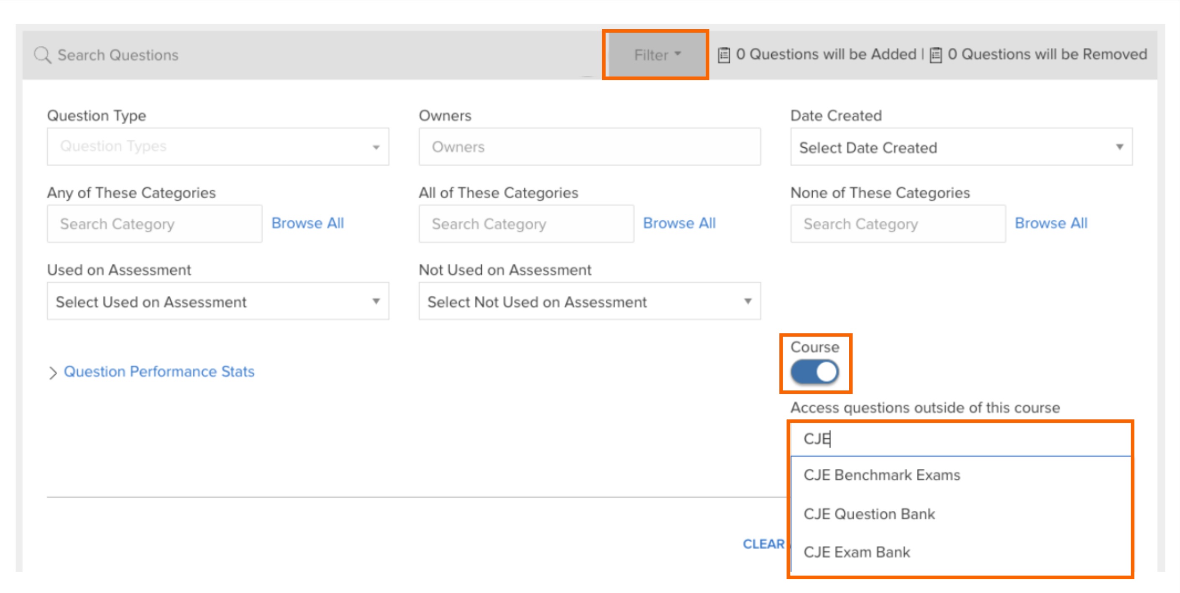Open the Filter dropdown
The width and height of the screenshot is (1180, 593).
[x=655, y=54]
